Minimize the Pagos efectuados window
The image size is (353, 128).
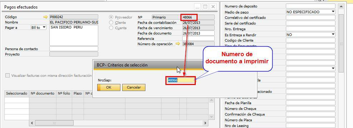pyautogui.click(x=198, y=7)
